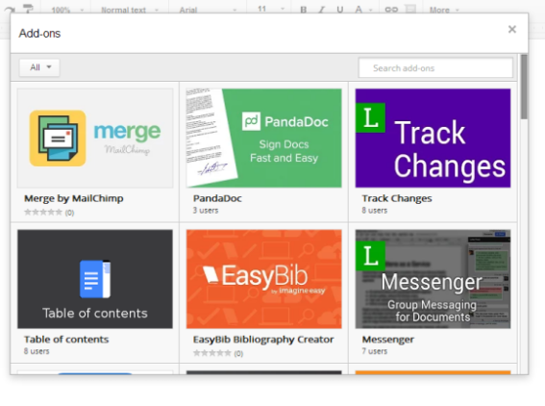Click the Table of contents title

click(x=66, y=340)
